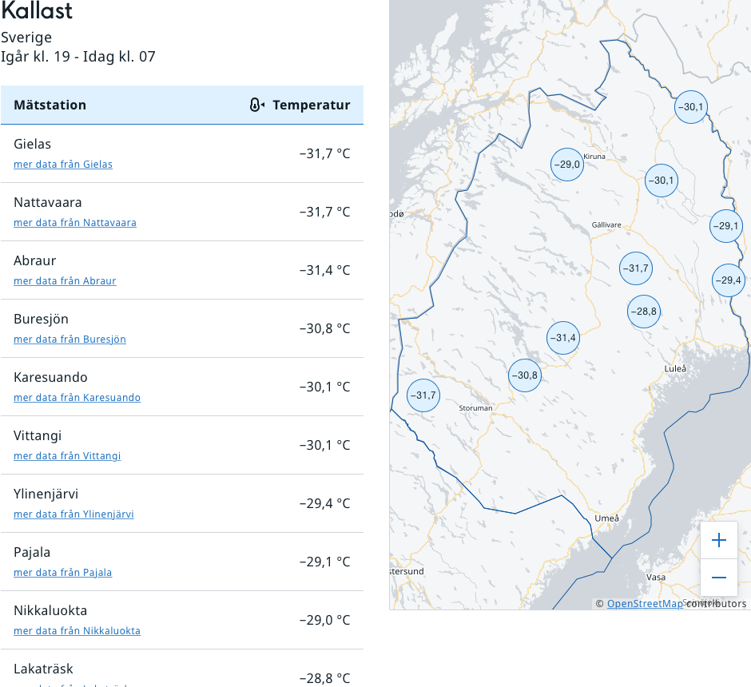
Task: Click the map zoom out minus button
Action: click(719, 578)
